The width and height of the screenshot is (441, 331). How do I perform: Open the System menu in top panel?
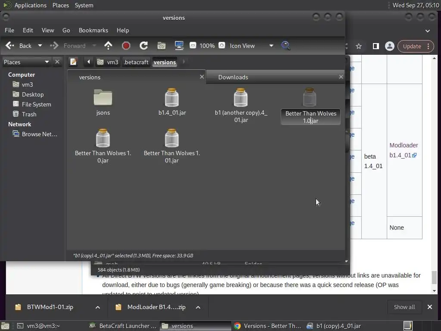coord(84,5)
